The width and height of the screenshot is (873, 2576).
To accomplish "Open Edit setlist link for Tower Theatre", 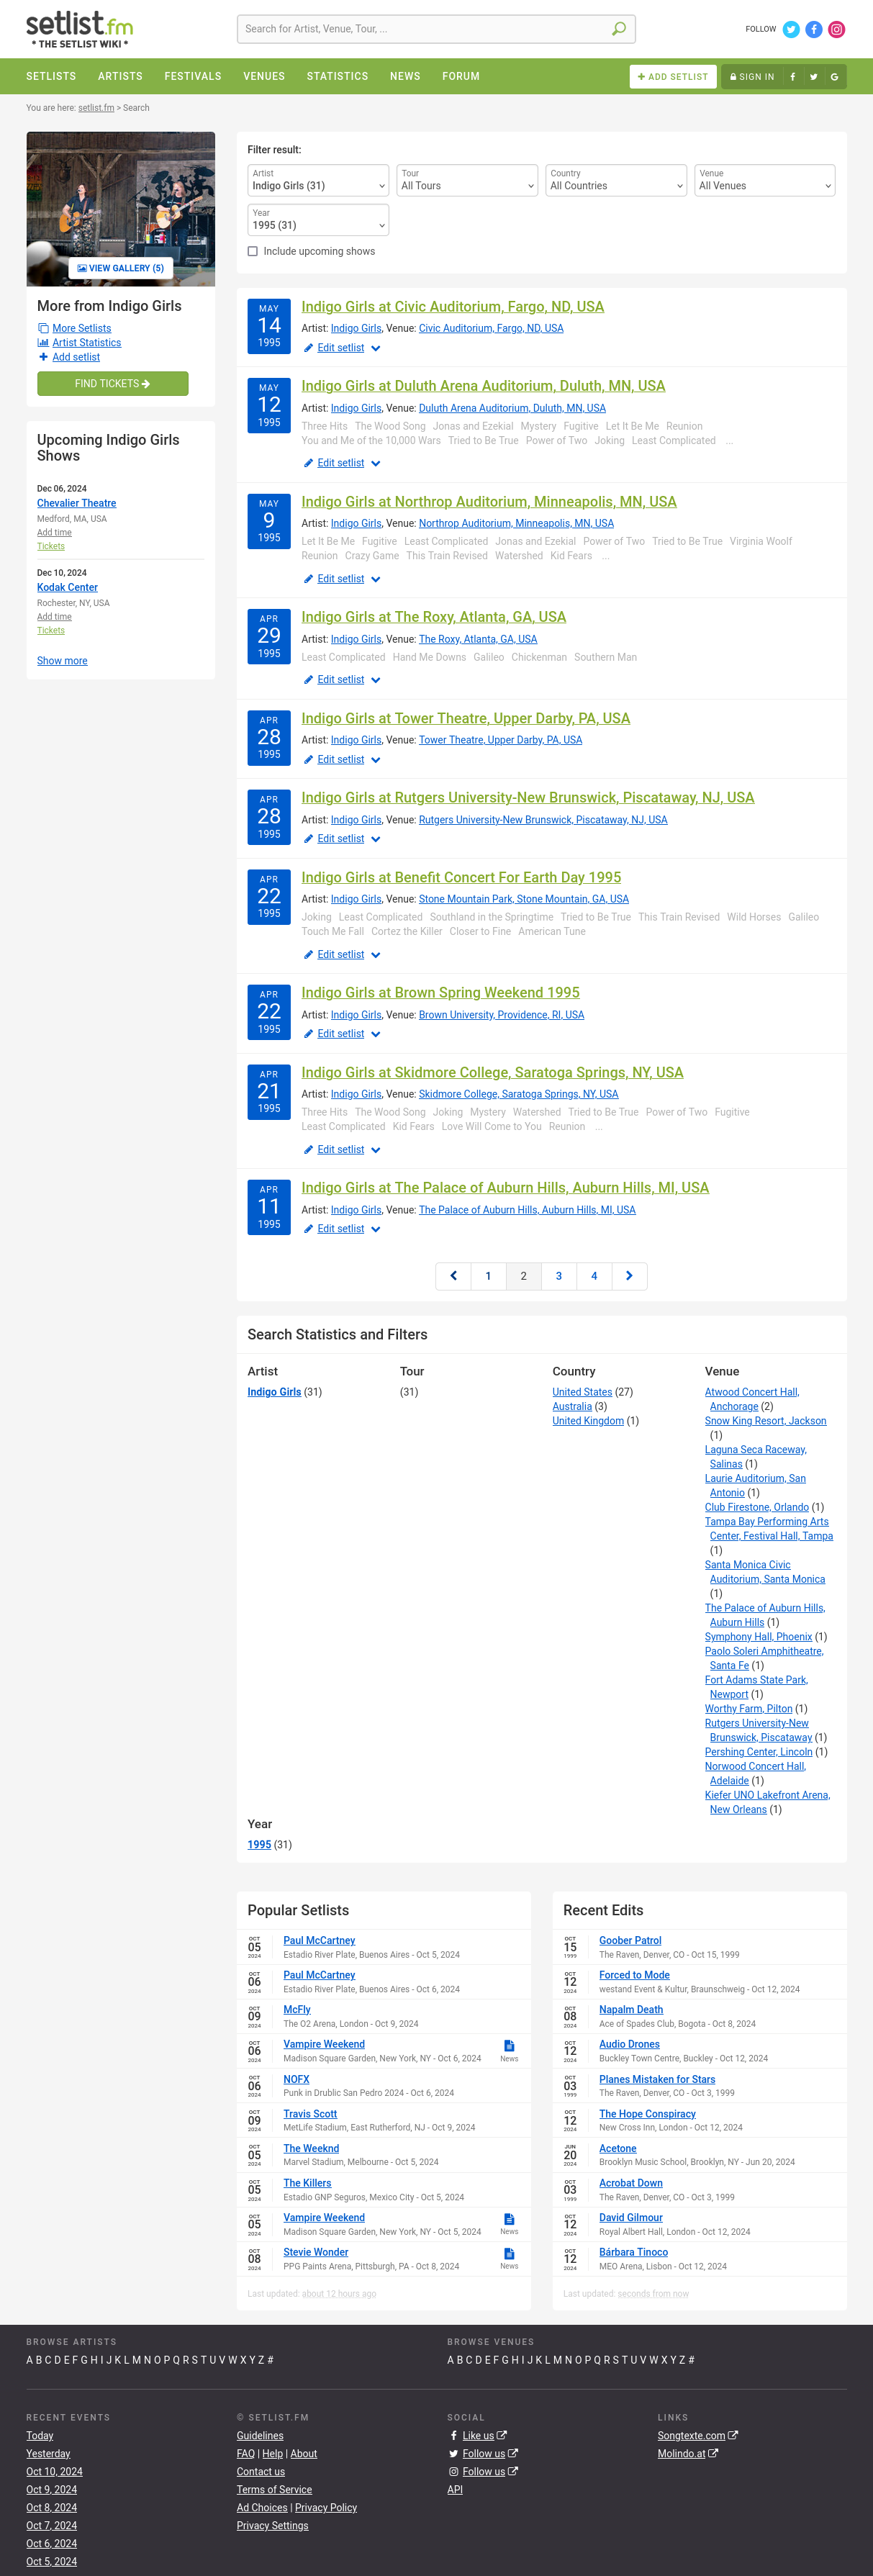I will (x=341, y=760).
